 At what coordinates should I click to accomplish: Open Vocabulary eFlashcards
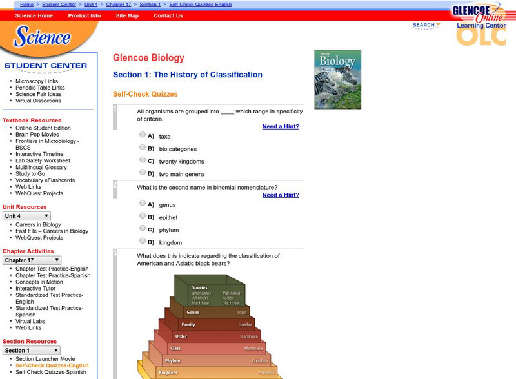click(x=45, y=180)
